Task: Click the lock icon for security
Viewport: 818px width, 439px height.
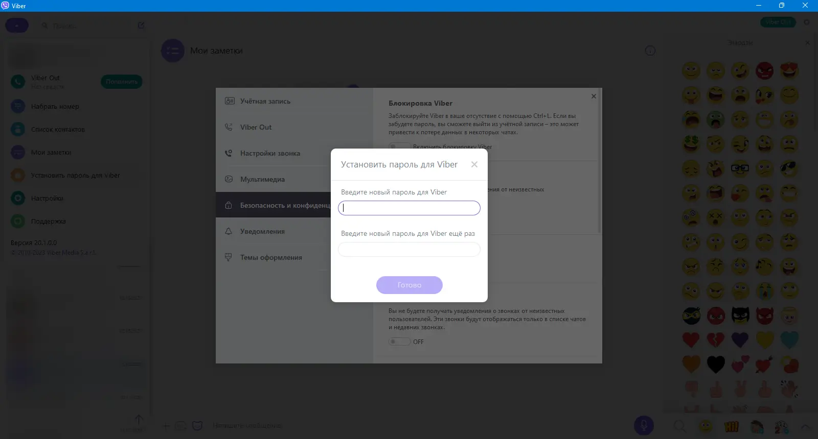Action: (229, 205)
